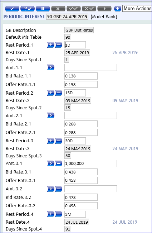Expand Amt.1.1 value with arrow button

tap(51, 67)
